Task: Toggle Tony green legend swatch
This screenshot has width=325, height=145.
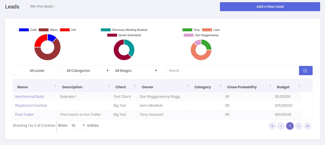Action: pos(187,30)
